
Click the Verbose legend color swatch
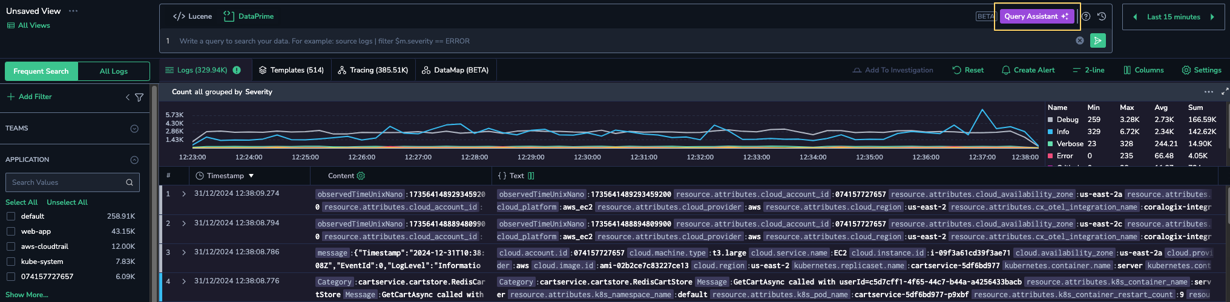pyautogui.click(x=1050, y=144)
